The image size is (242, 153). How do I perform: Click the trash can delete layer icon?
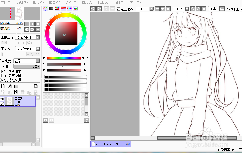click(x=23, y=92)
